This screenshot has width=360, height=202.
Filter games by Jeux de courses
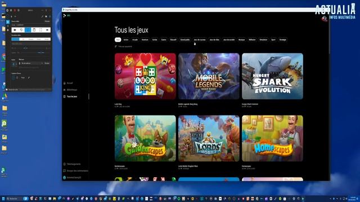(200, 40)
